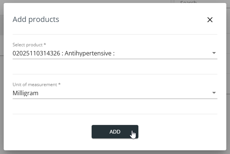Click empty space under the product field
Viewport: 230px width, 154px height.
(x=115, y=67)
